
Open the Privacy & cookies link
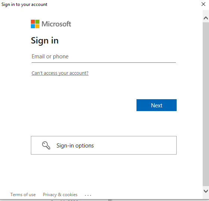pos(60,195)
